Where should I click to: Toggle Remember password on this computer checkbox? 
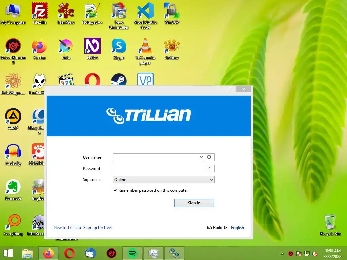point(115,190)
